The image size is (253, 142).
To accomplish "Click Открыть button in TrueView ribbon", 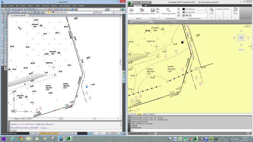I will pyautogui.click(x=132, y=11).
